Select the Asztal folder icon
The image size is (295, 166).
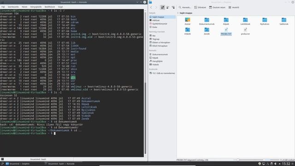pos(188,20)
